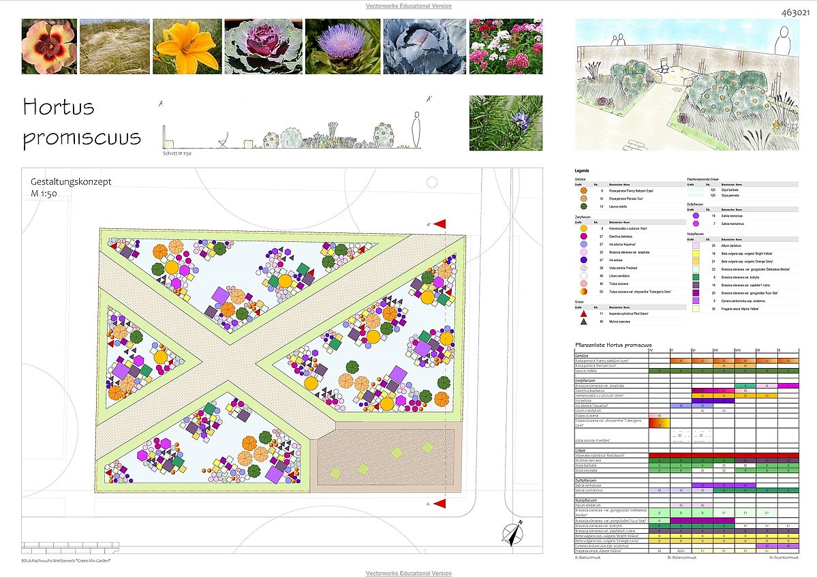Click the Rosa persica 'Fancy Babylon Eyes' legend symbol

coord(583,191)
